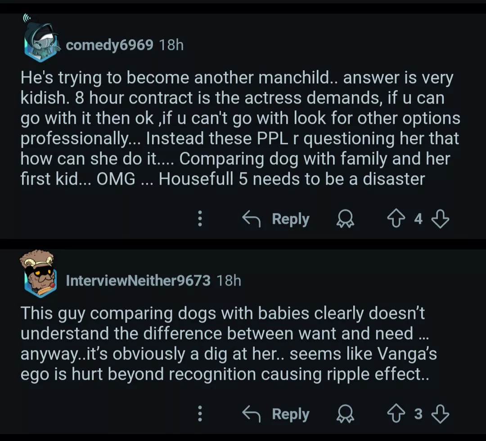Downvote the comment by InterviewNeither9673

(x=440, y=414)
